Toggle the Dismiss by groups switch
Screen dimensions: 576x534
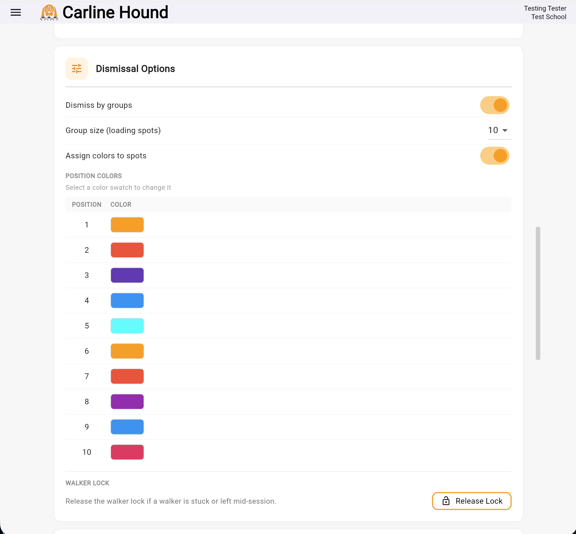click(x=495, y=105)
